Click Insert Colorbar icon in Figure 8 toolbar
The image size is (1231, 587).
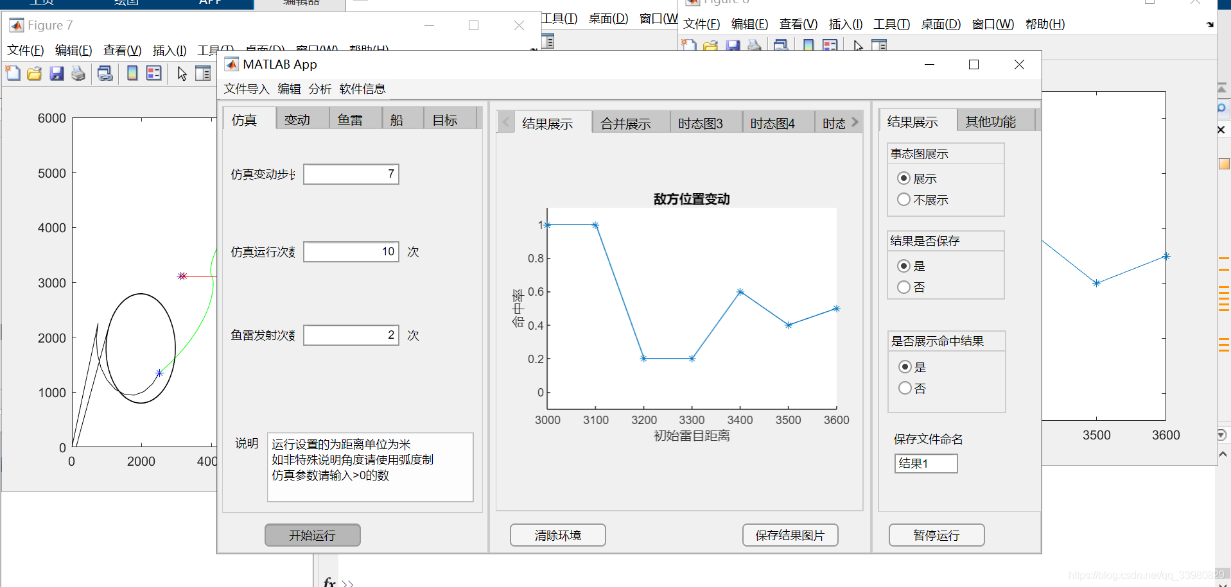(808, 46)
